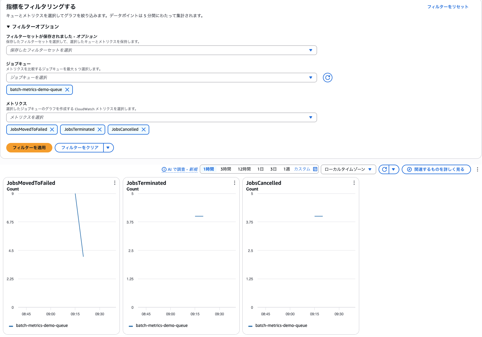Select the 1時間 time range
This screenshot has width=482, height=337.
pyautogui.click(x=209, y=169)
